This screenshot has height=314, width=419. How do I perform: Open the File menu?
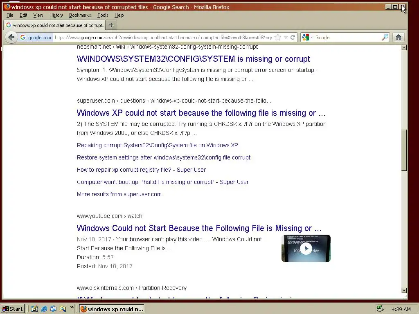click(10, 15)
